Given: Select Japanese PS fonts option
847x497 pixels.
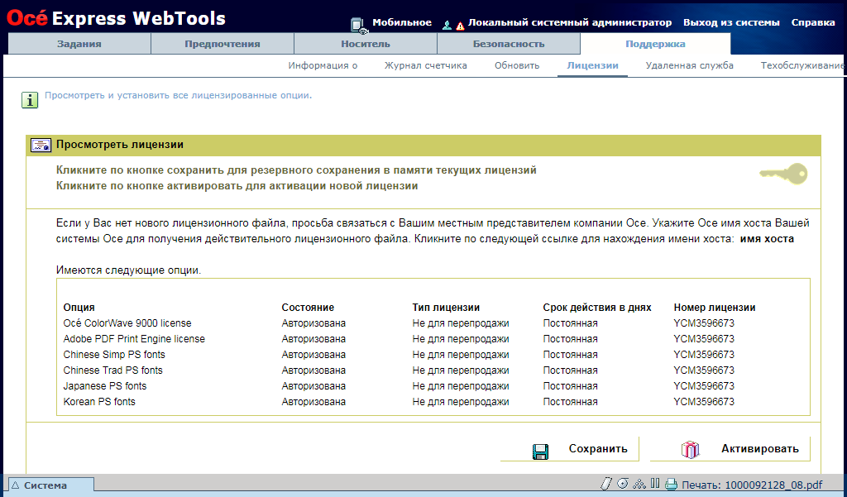Looking at the screenshot, I should 105,385.
